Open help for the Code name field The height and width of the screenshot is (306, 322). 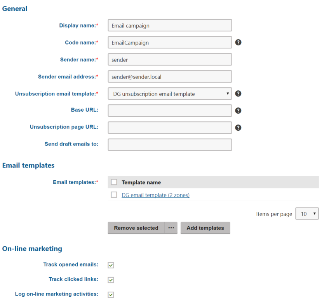coord(238,43)
